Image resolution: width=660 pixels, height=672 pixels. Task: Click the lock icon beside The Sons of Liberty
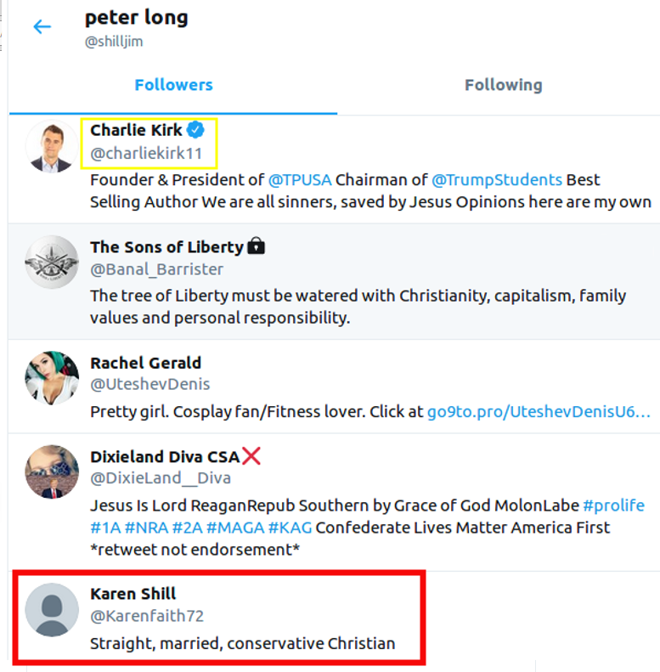(x=256, y=246)
